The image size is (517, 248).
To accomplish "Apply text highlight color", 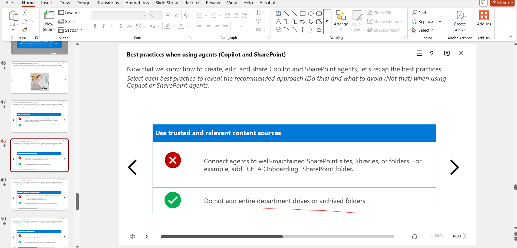I will pos(167,26).
